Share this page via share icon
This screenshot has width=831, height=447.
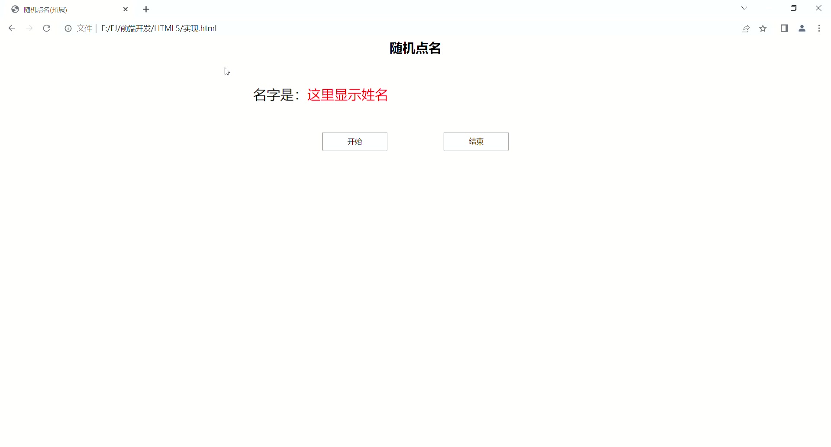pyautogui.click(x=745, y=29)
